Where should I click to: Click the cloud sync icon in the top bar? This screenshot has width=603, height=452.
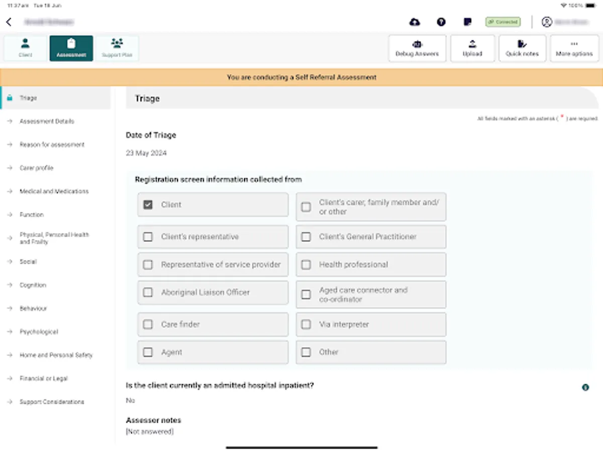pos(414,22)
